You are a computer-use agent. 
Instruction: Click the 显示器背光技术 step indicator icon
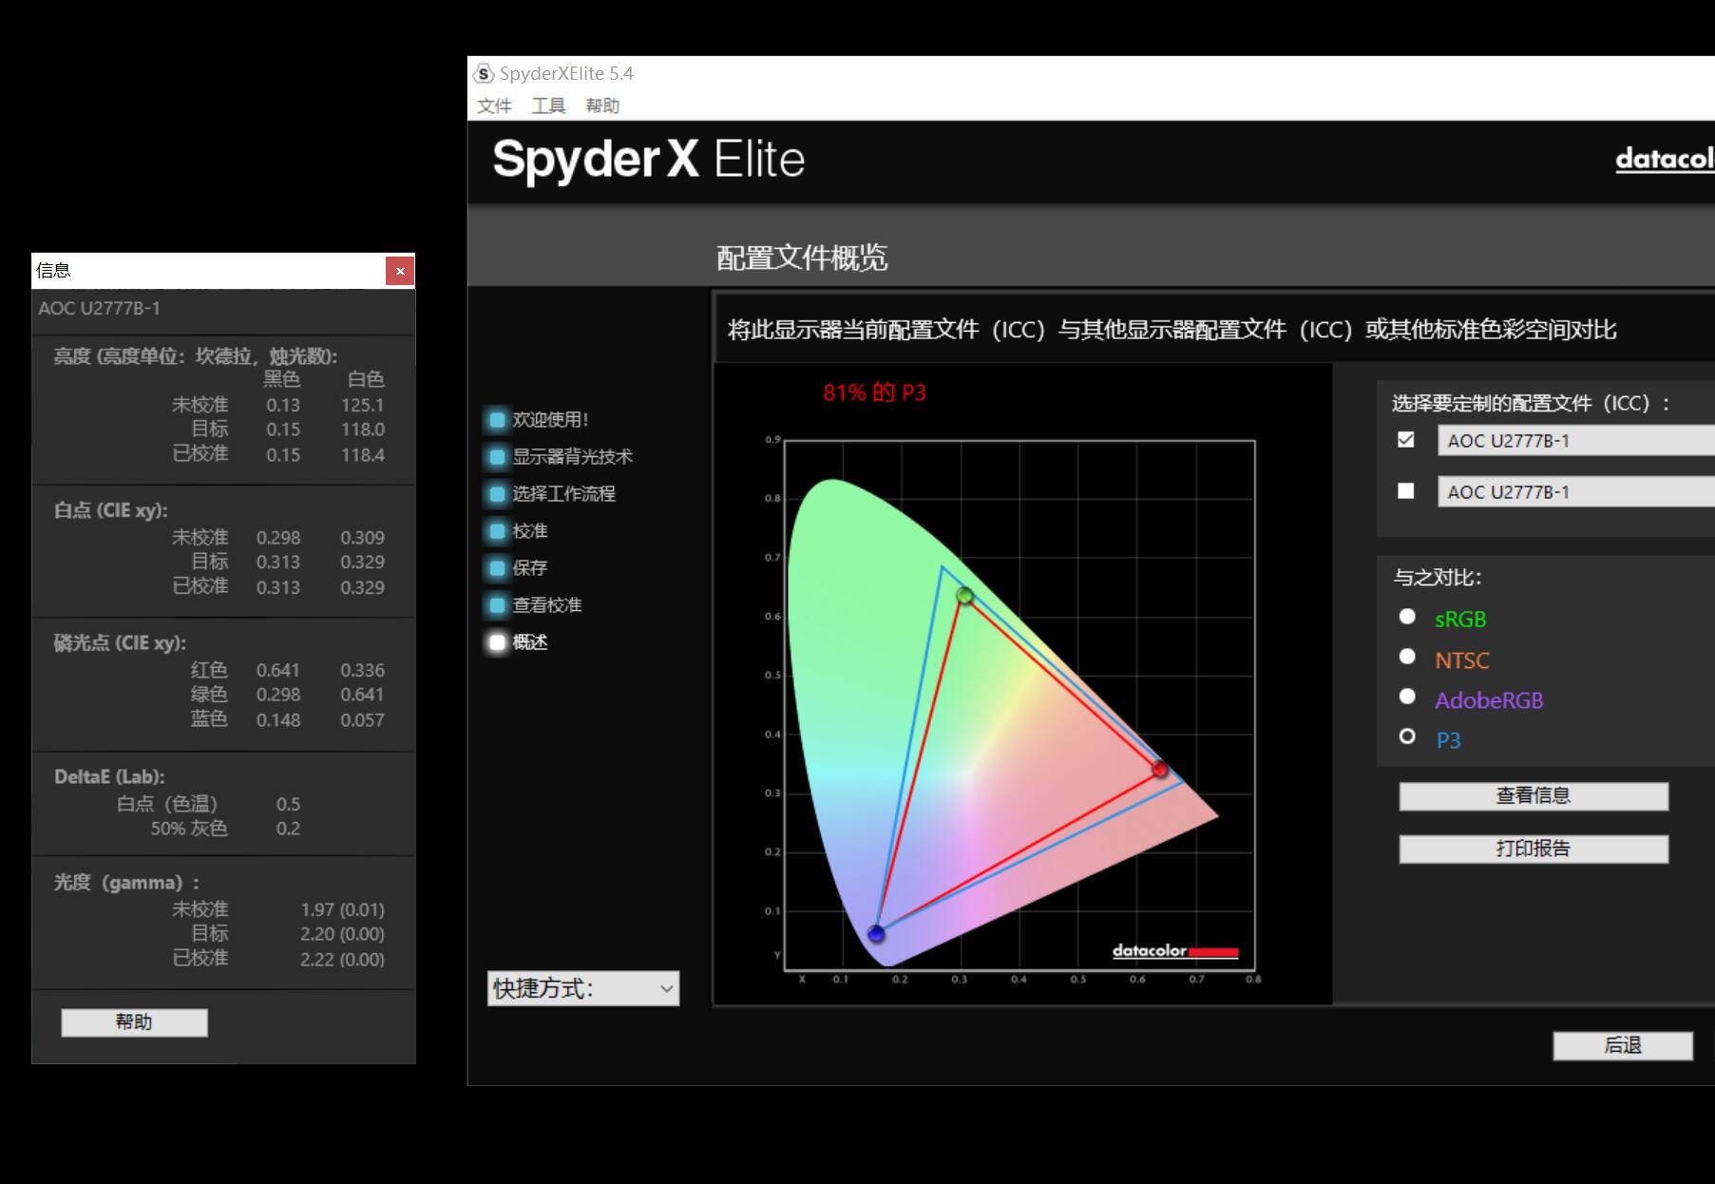(496, 456)
